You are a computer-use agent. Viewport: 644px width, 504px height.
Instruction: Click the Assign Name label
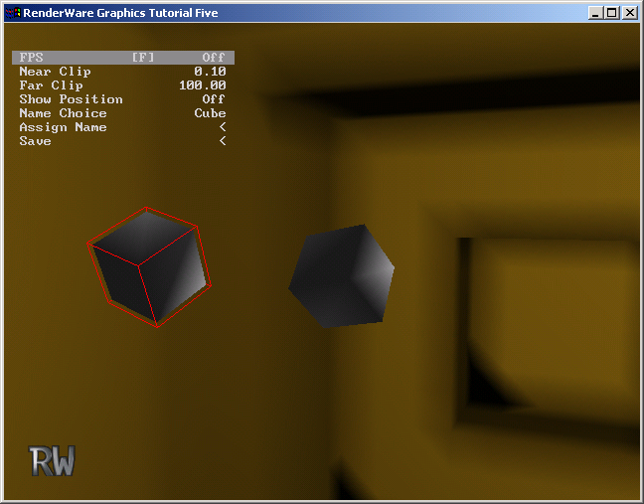click(x=63, y=127)
